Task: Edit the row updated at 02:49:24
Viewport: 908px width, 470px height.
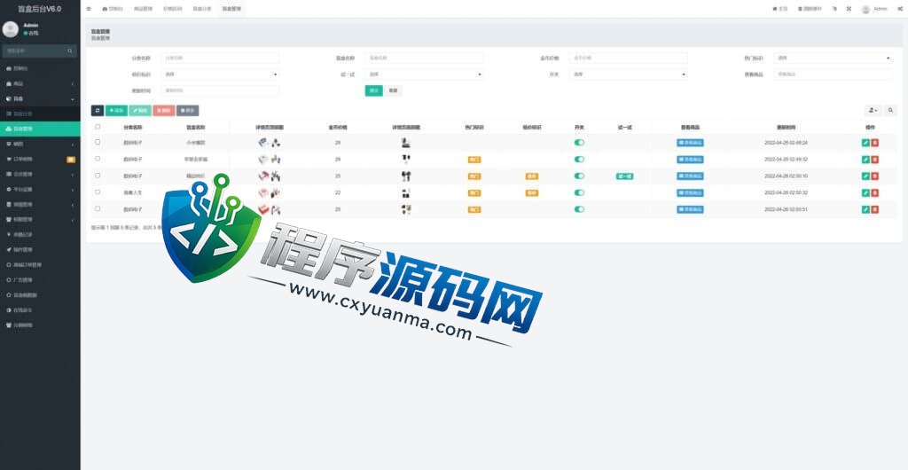Action: coord(865,143)
